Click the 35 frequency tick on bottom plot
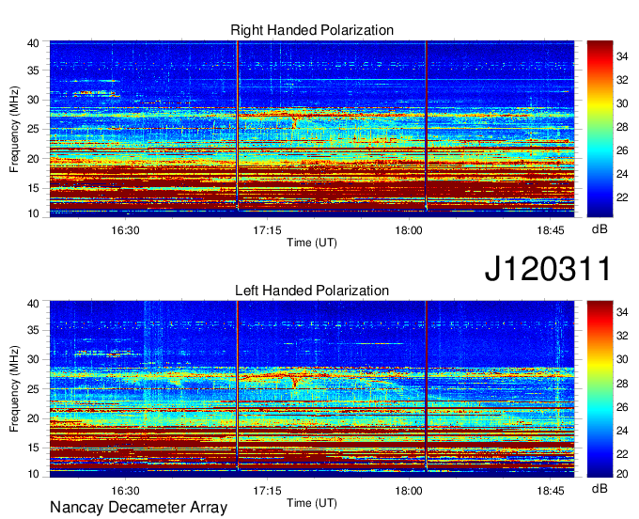The width and height of the screenshot is (639, 519). point(33,330)
